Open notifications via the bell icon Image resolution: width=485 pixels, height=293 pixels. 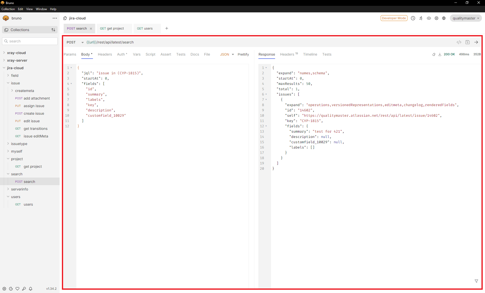pos(31,289)
